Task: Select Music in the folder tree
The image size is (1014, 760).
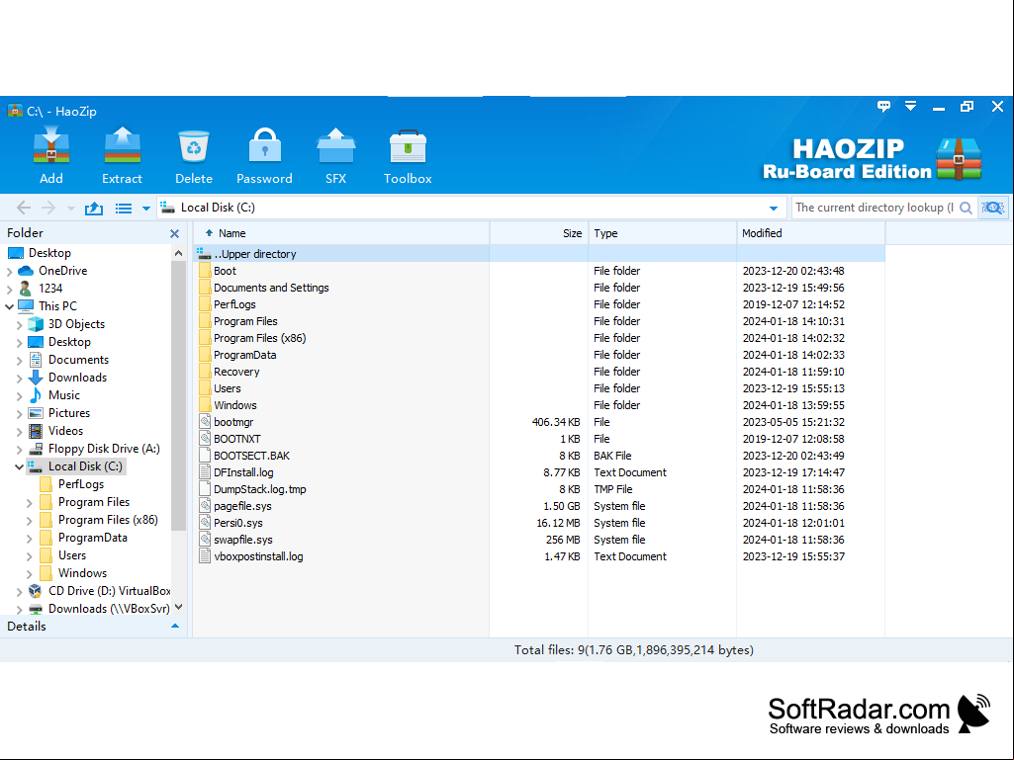Action: (x=64, y=395)
